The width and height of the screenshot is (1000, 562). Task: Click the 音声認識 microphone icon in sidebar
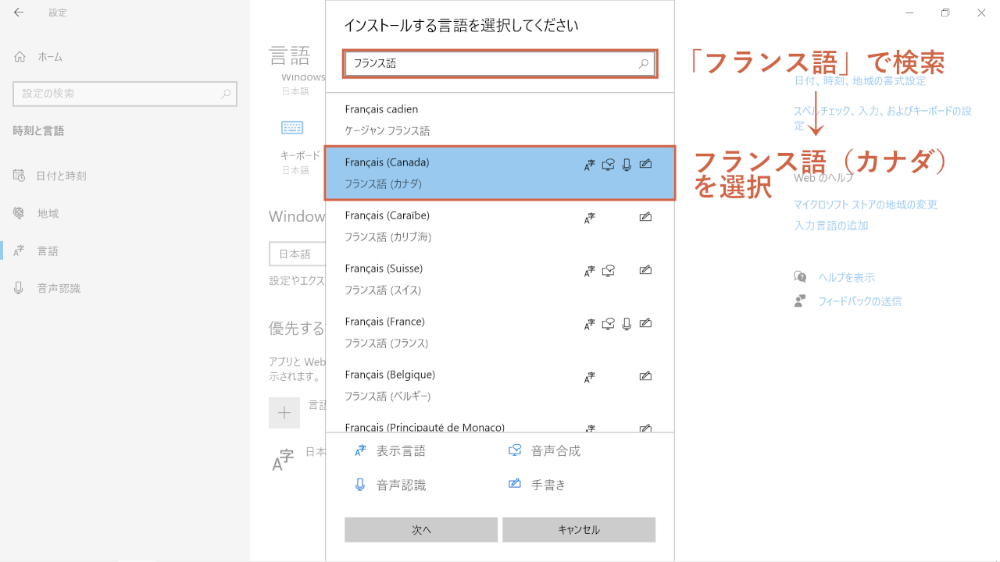tap(20, 288)
